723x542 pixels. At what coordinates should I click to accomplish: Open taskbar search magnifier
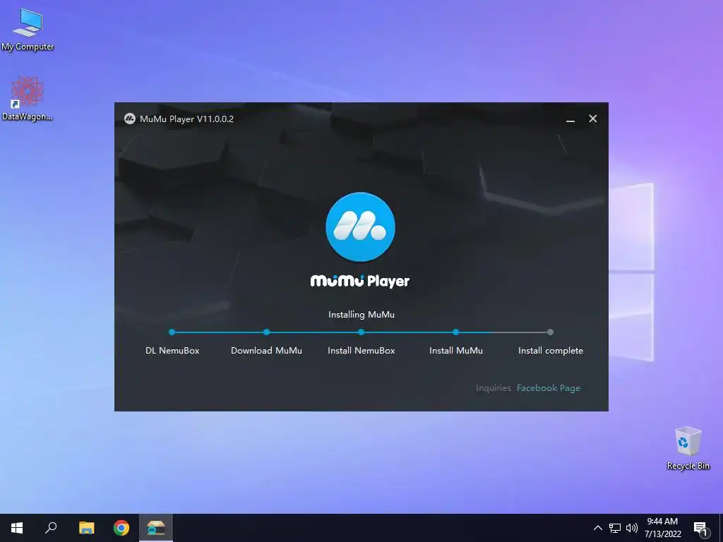(x=51, y=528)
